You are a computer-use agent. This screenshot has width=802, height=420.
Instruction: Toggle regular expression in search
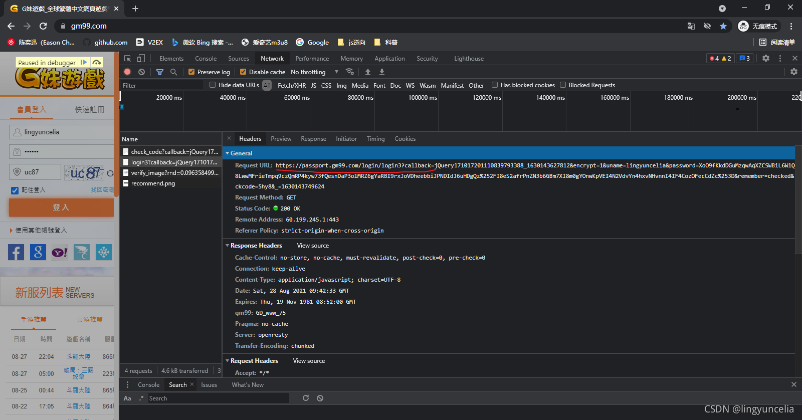(141, 398)
